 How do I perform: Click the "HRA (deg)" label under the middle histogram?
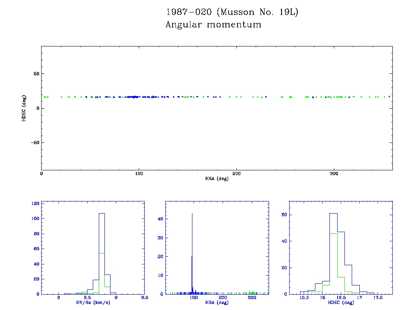click(x=217, y=303)
